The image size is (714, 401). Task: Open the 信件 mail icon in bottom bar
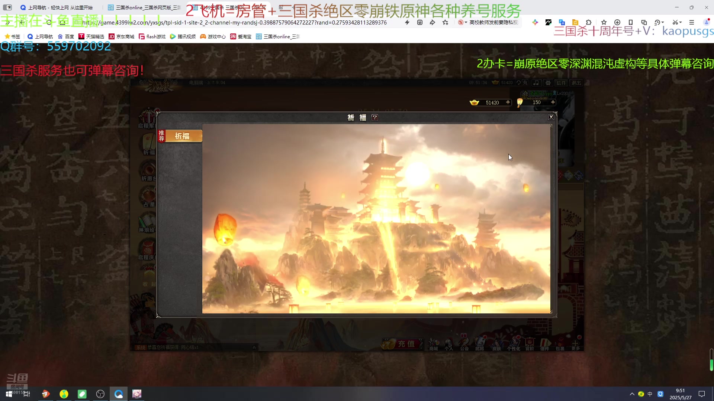tap(545, 344)
